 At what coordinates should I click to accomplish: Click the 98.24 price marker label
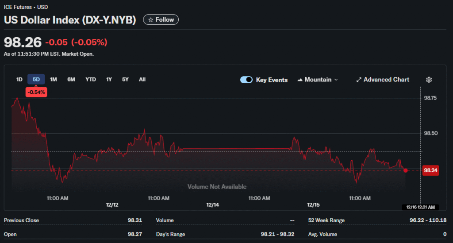pyautogui.click(x=430, y=170)
